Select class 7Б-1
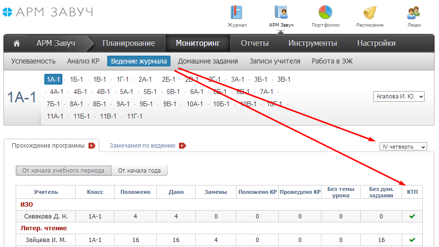The image size is (439, 247). (53, 104)
